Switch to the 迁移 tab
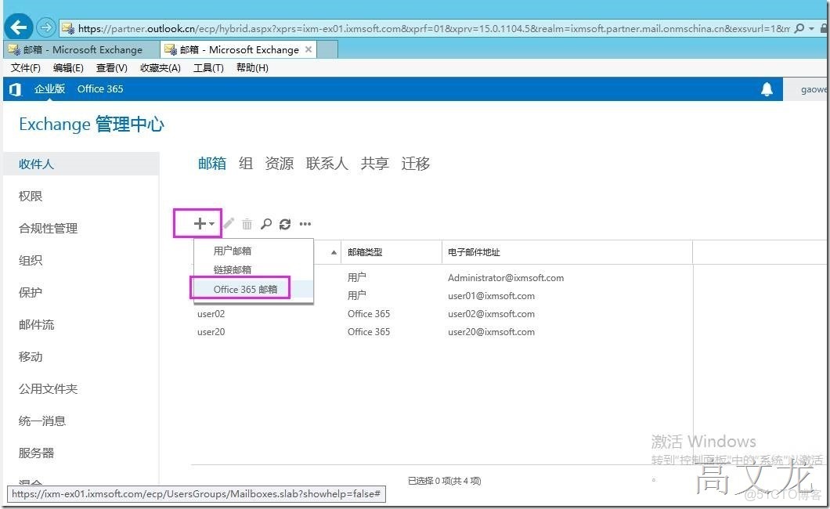This screenshot has height=509, width=830. point(415,163)
